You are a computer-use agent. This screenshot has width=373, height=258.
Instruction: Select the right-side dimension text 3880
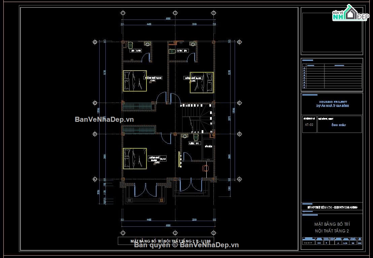(x=230, y=157)
